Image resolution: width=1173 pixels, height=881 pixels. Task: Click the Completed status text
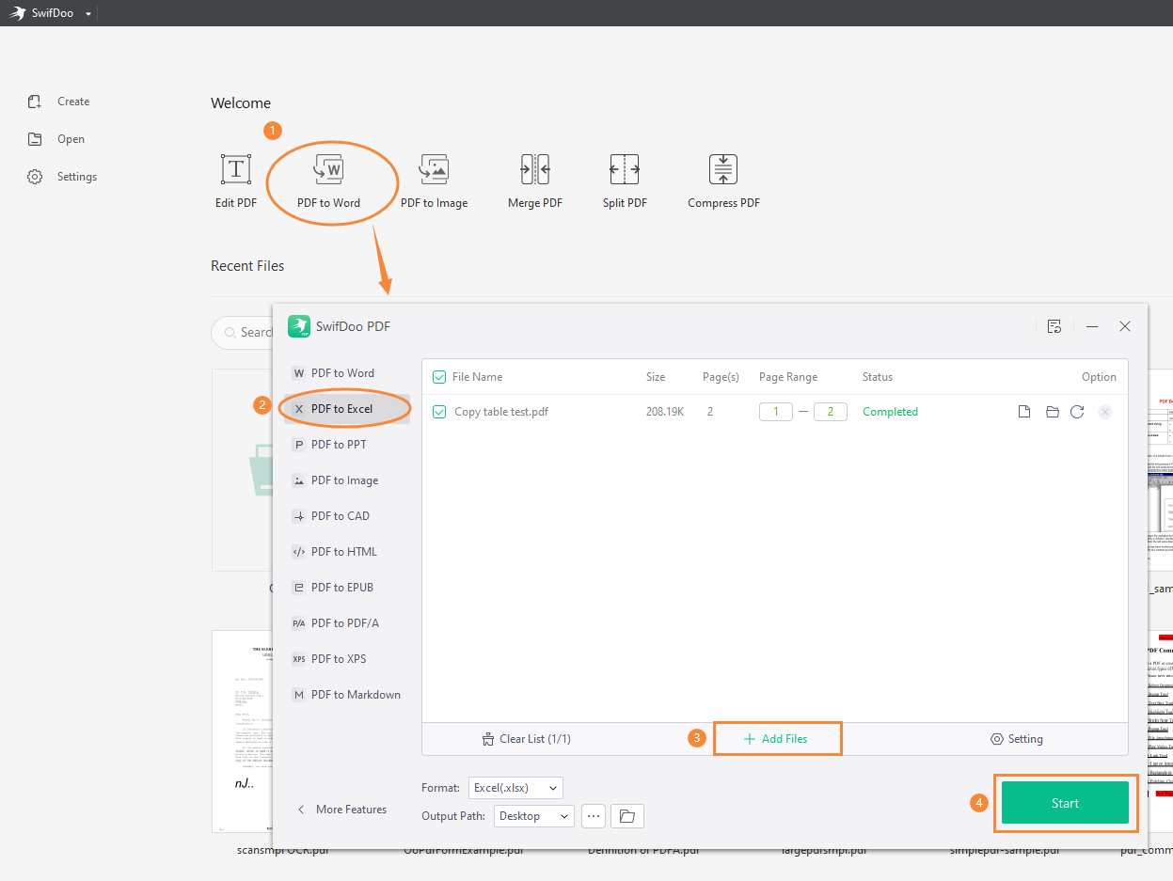tap(890, 412)
